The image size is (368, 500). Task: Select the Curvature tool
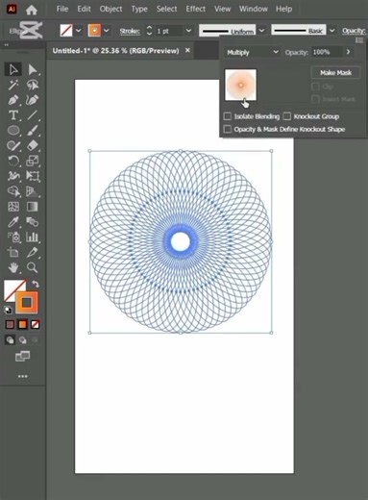[x=33, y=100]
